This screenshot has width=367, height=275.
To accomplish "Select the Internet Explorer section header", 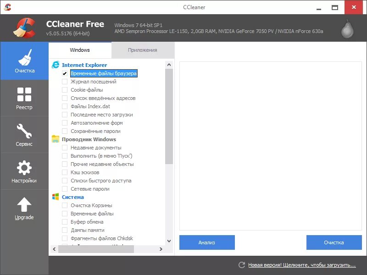I will coord(84,65).
